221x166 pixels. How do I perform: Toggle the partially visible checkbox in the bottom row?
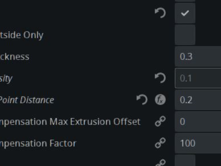coord(185,160)
